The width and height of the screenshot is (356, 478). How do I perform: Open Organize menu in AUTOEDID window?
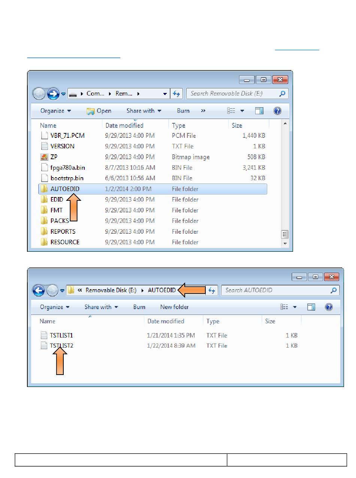(x=55, y=307)
